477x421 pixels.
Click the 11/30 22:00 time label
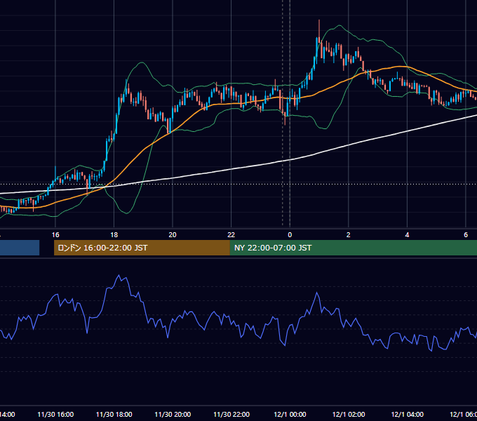click(x=231, y=415)
